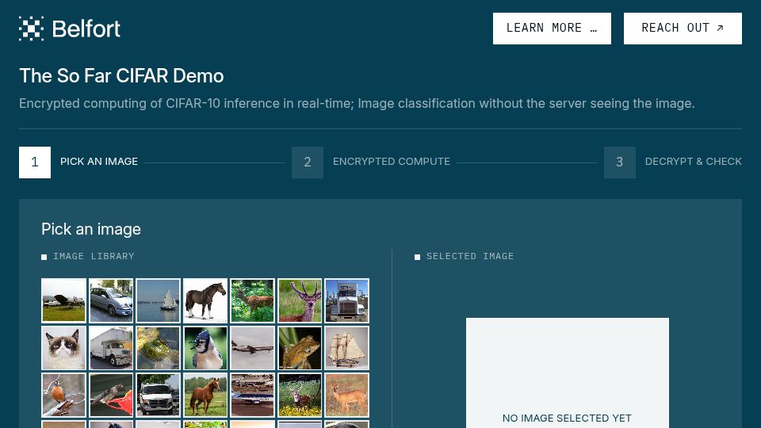761x428 pixels.
Task: Select the airplane on grass thumbnail
Action: tap(63, 300)
